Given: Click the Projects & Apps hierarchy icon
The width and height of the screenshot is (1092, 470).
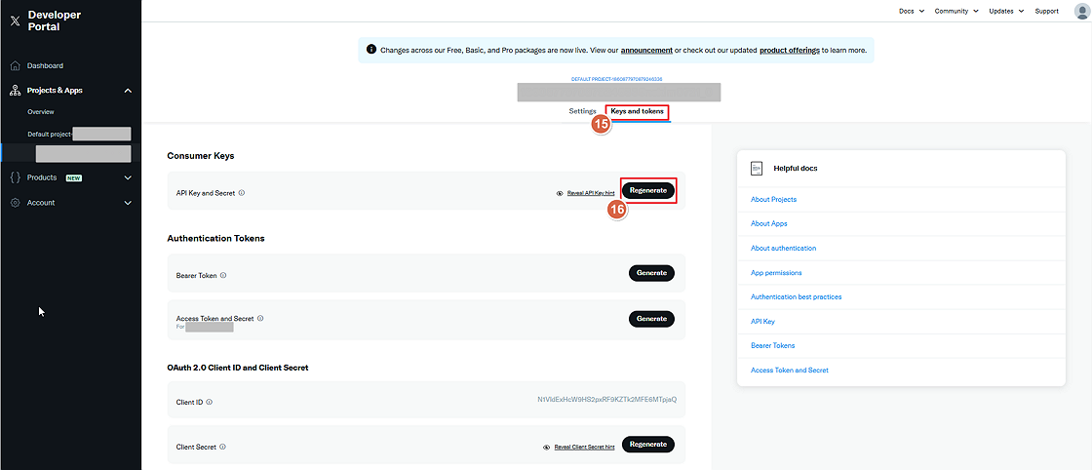Looking at the screenshot, I should 16,91.
